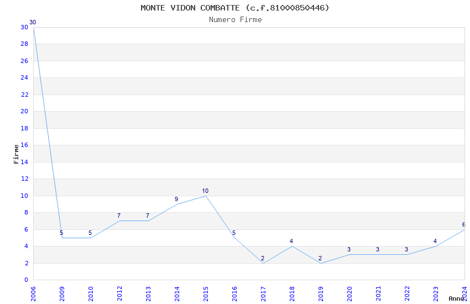
Task: Click the data value 3 at year 2022
Action: tap(406, 250)
